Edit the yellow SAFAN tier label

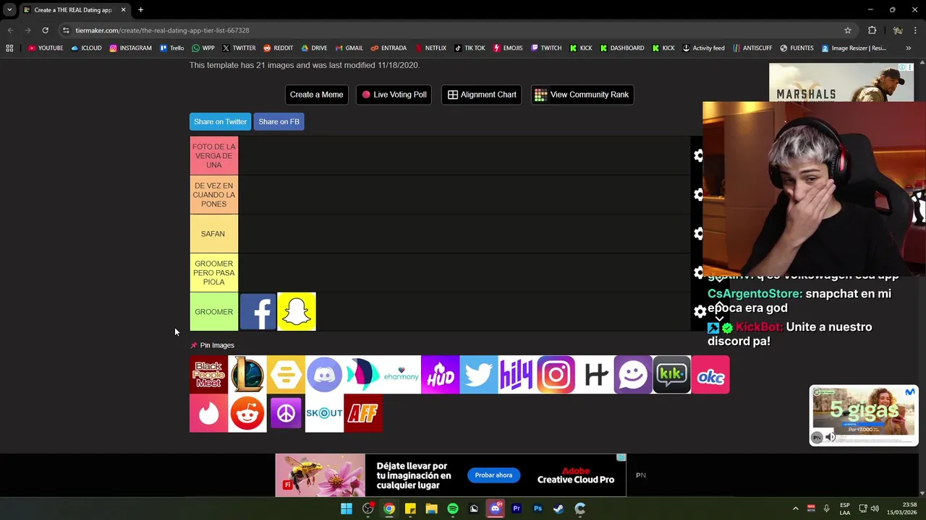coord(213,234)
